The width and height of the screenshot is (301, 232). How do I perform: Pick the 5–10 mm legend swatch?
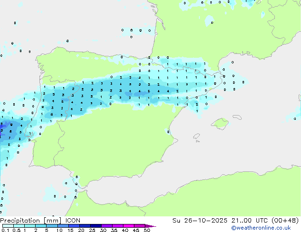coord(52,226)
